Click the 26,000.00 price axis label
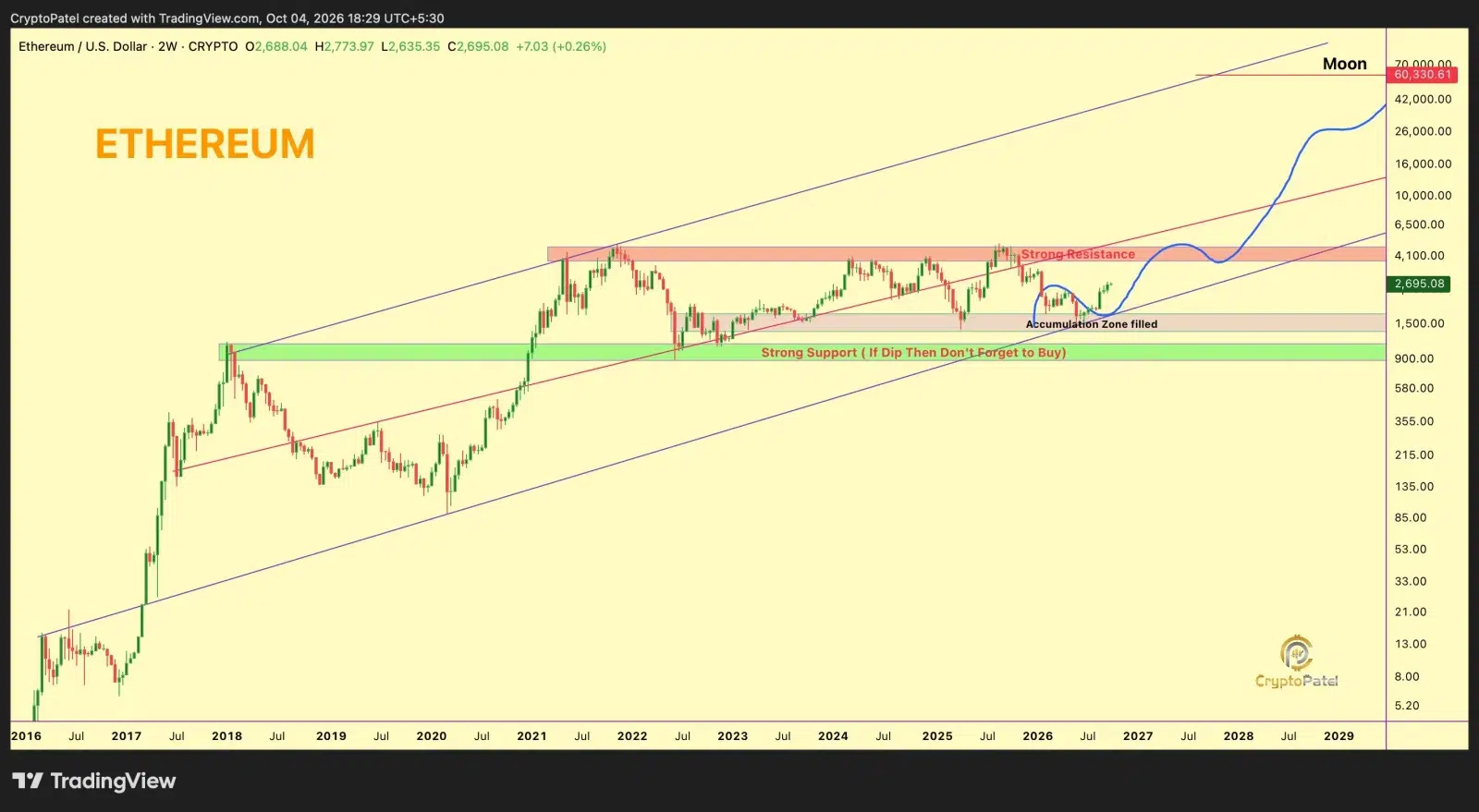The image size is (1479, 812). (x=1424, y=131)
